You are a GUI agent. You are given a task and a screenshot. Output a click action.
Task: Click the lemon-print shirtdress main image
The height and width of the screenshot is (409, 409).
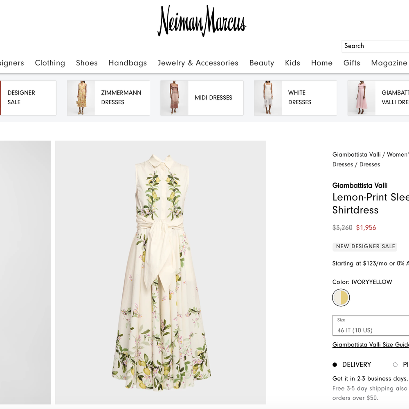coord(160,272)
